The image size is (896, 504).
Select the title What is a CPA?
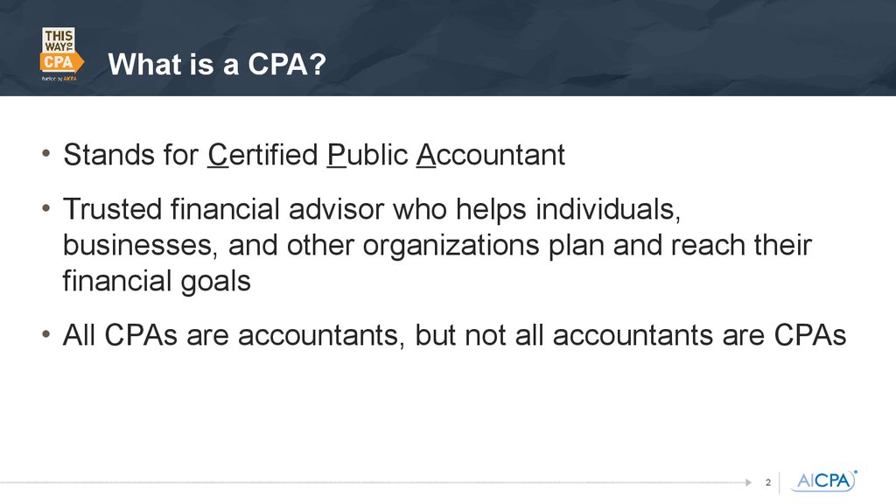coord(217,64)
